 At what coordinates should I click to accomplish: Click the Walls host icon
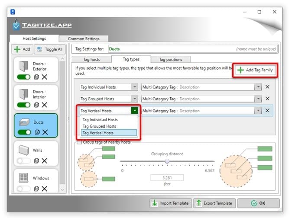24,150
